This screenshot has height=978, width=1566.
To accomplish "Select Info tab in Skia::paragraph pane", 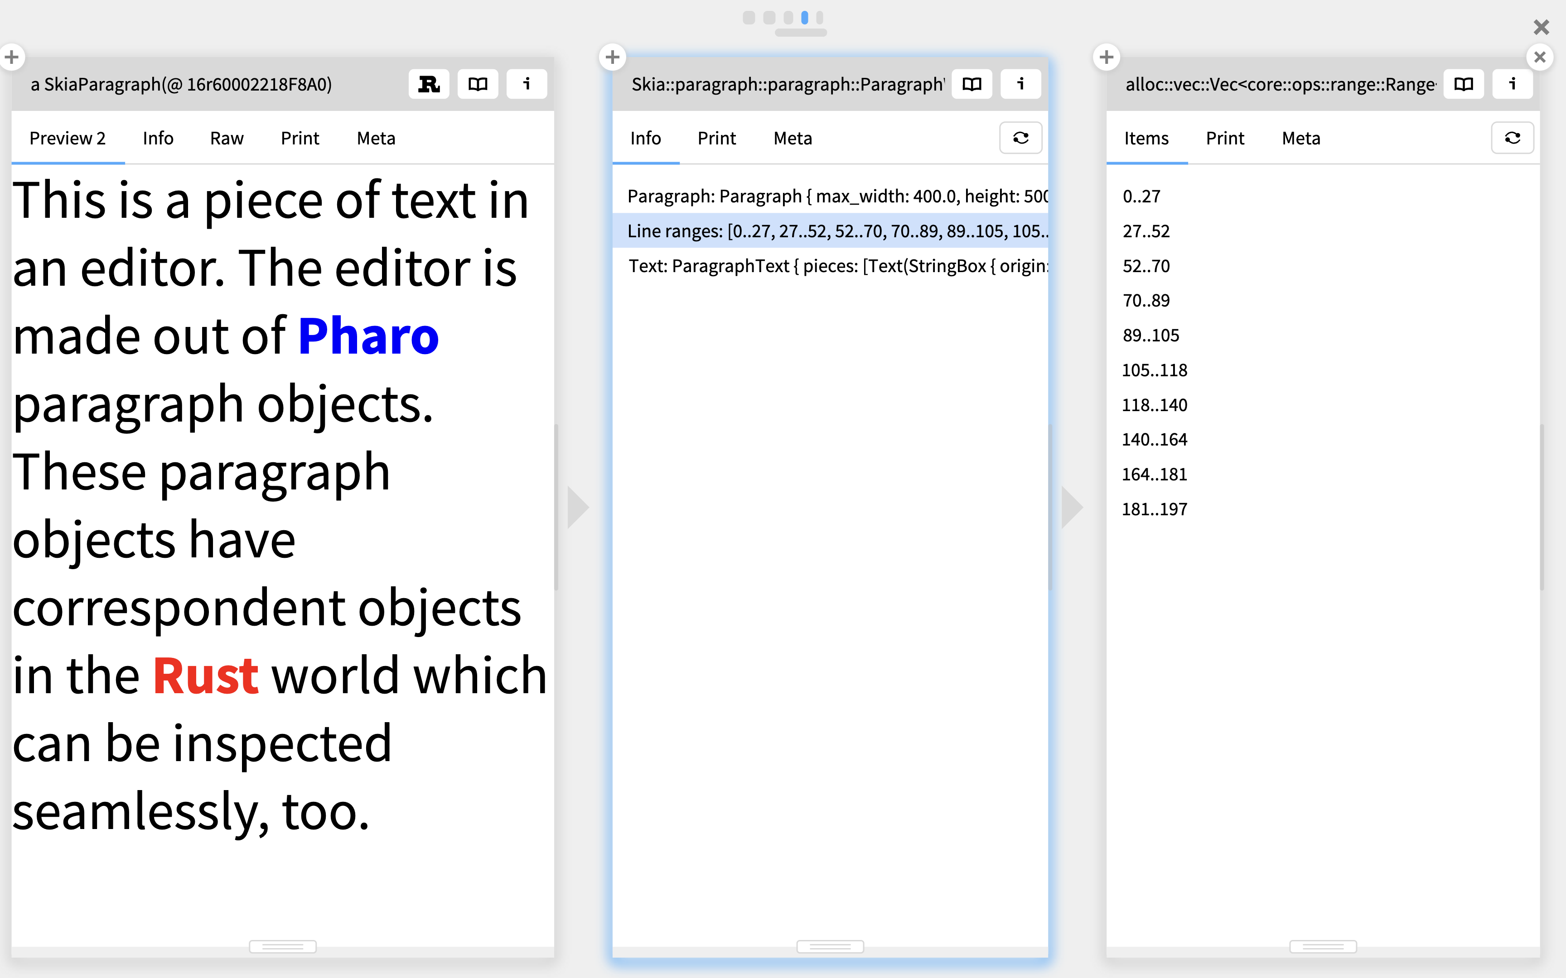I will coord(645,139).
